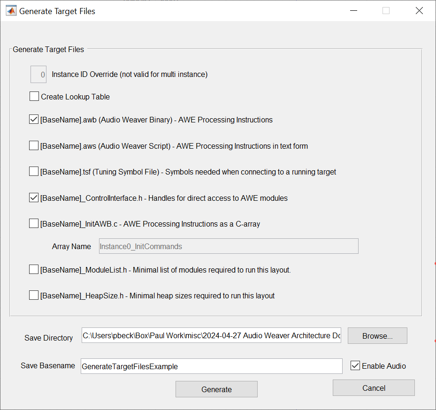Click the 'Save Basename' label
Image resolution: width=436 pixels, height=410 pixels.
(48, 366)
